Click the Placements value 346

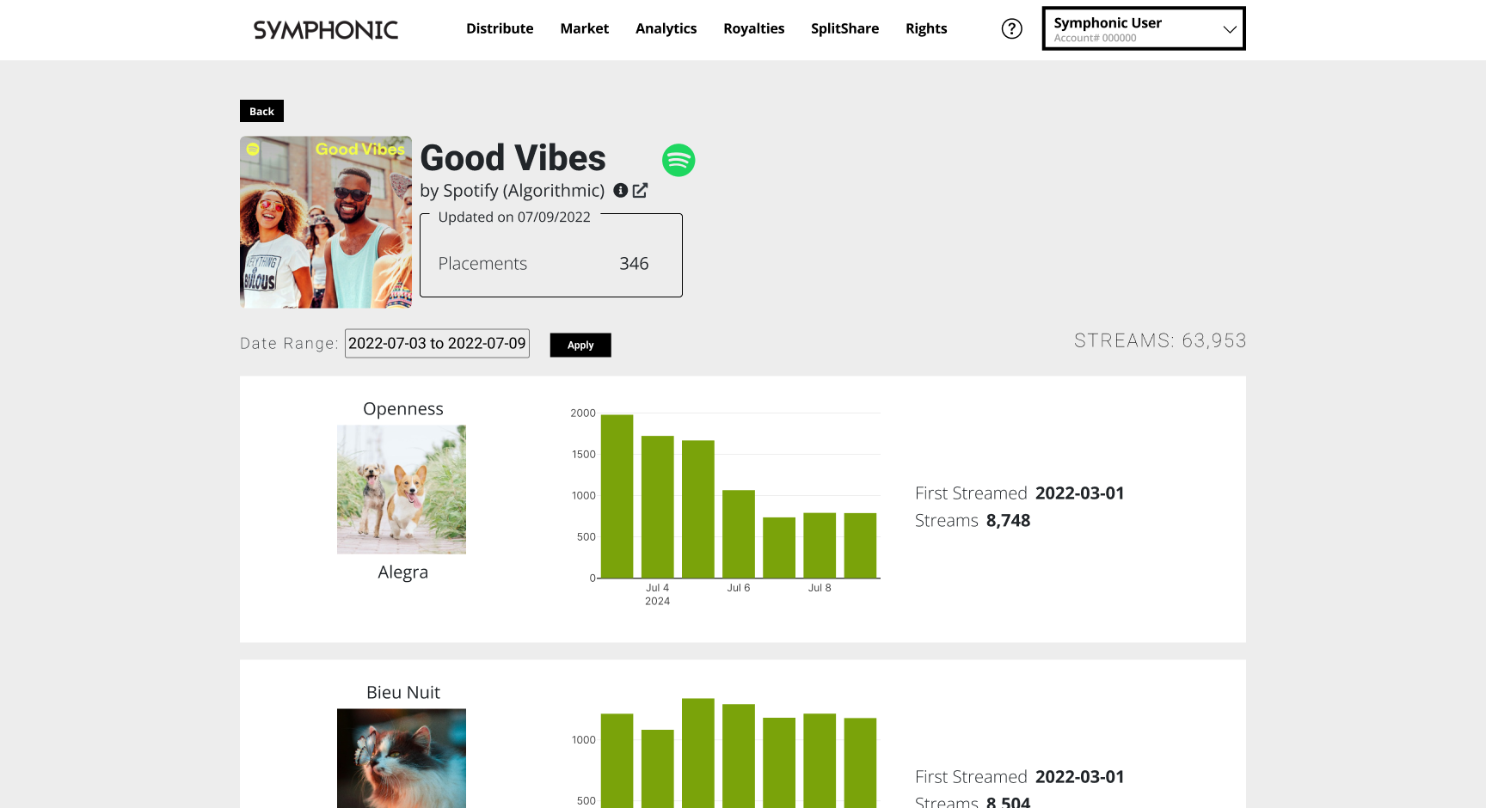coord(634,264)
